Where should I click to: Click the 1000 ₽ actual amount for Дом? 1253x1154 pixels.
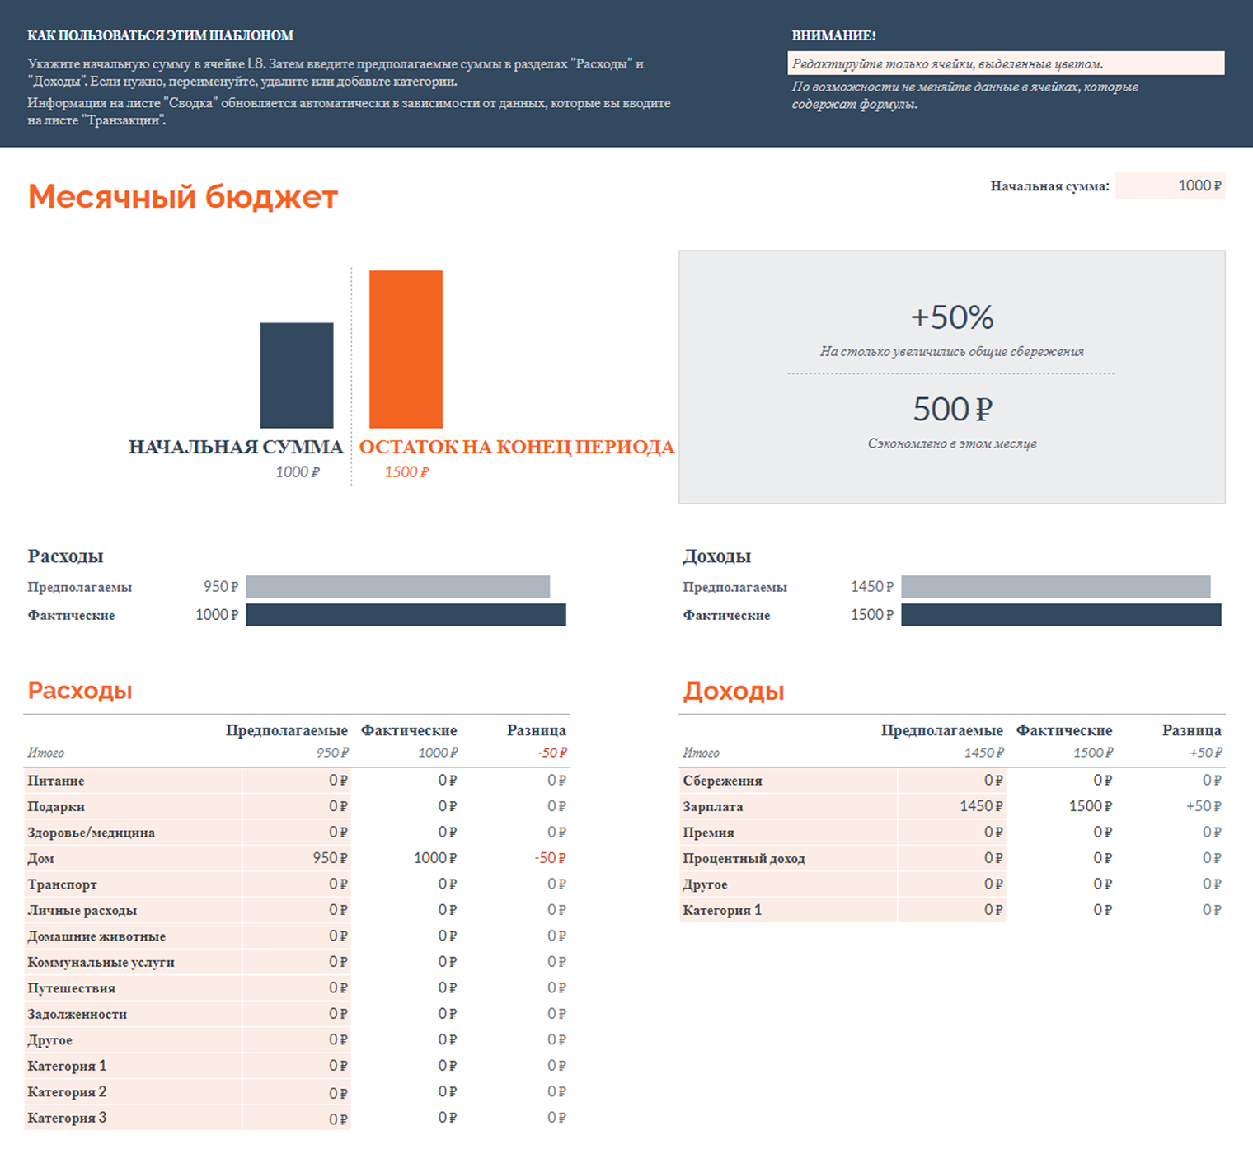[406, 858]
